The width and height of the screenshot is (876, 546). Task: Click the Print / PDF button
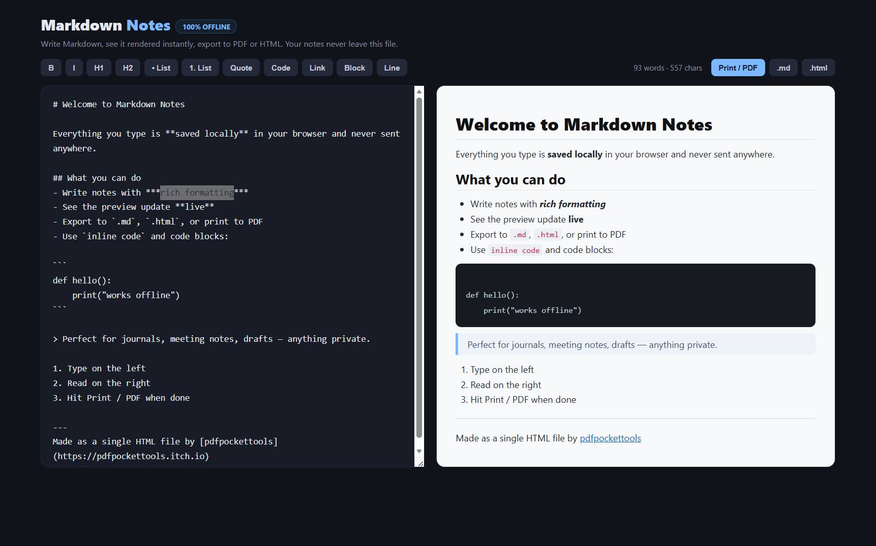738,68
